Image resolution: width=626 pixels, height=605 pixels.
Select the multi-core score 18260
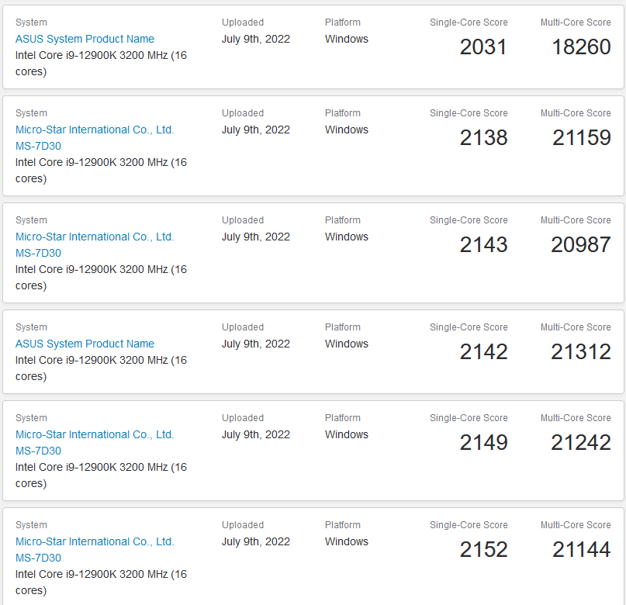pyautogui.click(x=581, y=47)
